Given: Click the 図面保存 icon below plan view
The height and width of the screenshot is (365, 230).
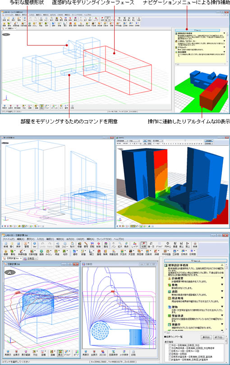Looking at the screenshot, I should (x=113, y=353).
